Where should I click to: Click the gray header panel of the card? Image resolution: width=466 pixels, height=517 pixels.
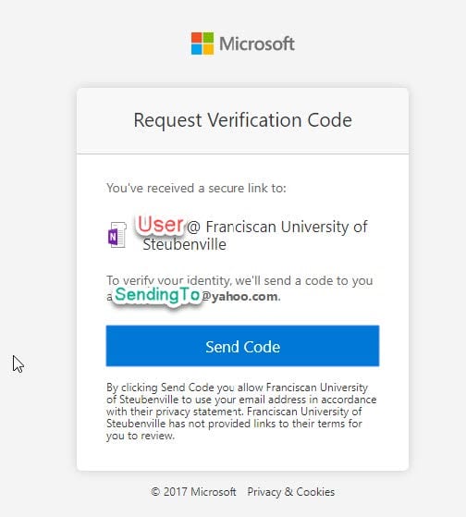242,120
